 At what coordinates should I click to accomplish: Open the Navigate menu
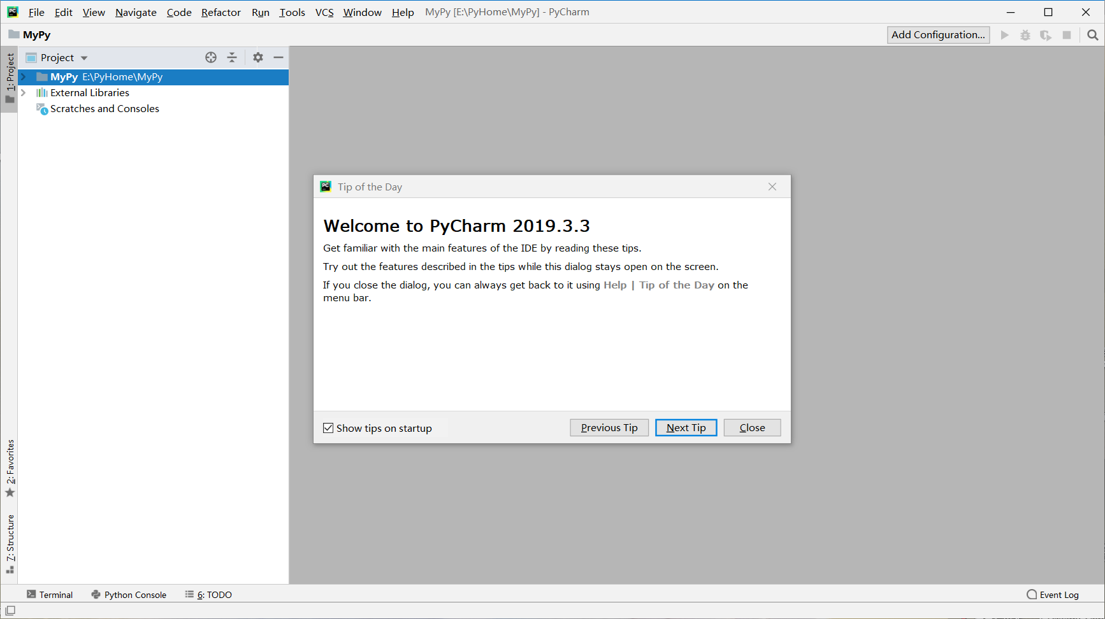point(136,12)
